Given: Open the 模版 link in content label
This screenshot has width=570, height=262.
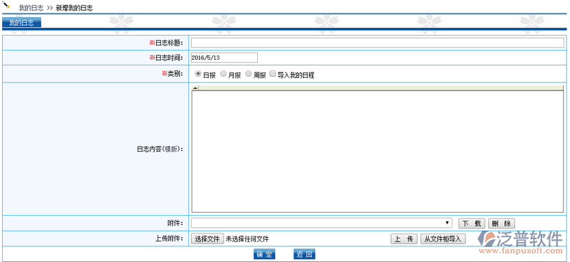Looking at the screenshot, I should point(171,149).
